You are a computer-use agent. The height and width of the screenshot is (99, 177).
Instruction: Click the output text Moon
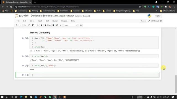[x=32, y=70]
